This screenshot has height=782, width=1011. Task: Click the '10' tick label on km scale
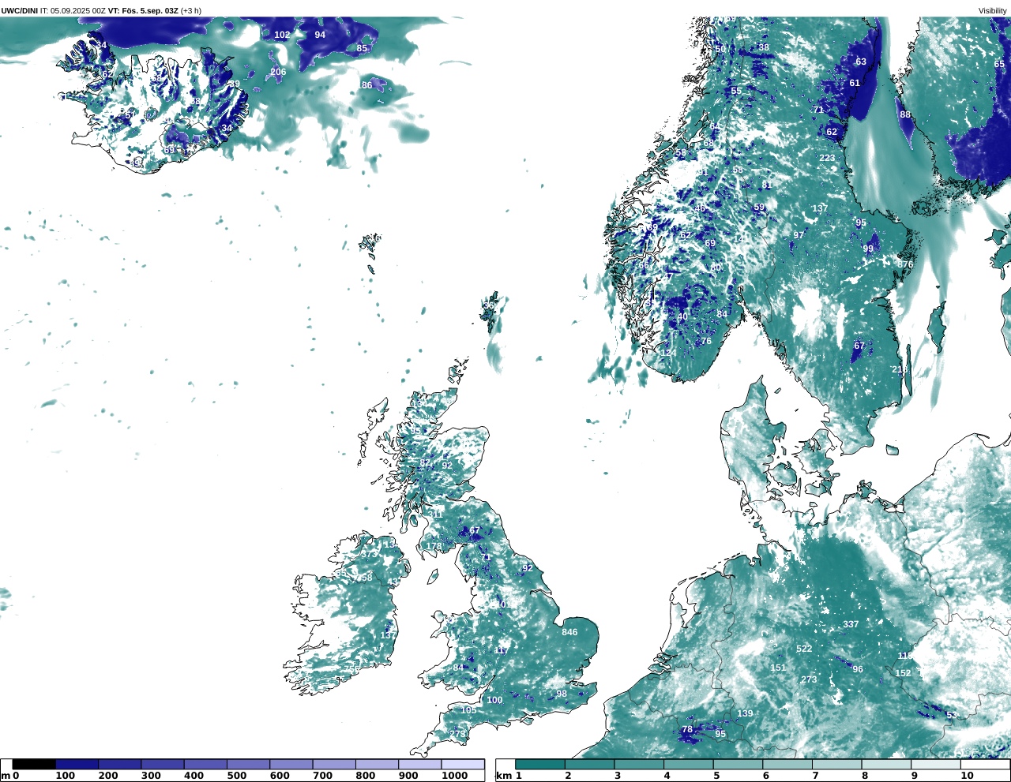point(967,776)
